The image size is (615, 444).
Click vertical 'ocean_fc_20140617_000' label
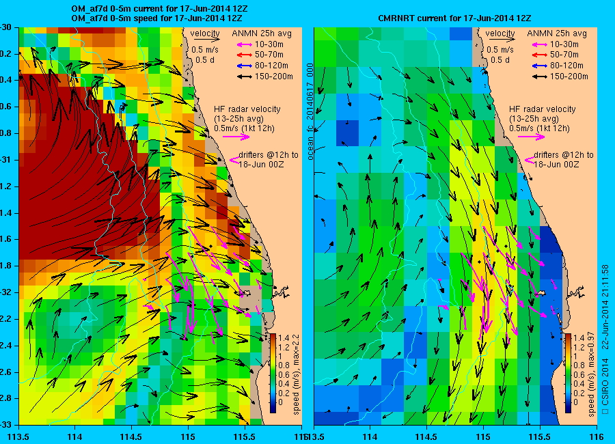[310, 112]
